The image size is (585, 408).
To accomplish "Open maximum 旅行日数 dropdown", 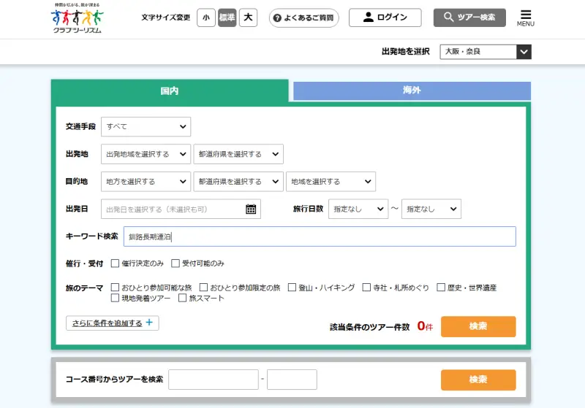I will pyautogui.click(x=431, y=209).
